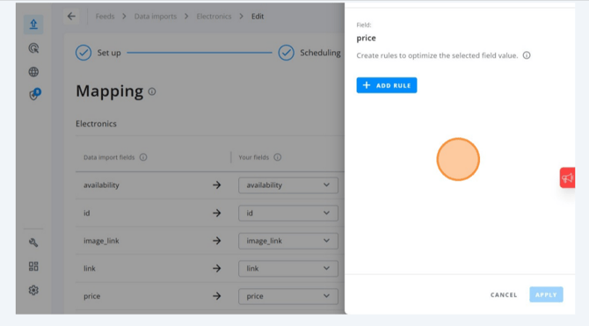Click info icon beside Data import fields
Viewport: 589px width, 326px height.
click(x=143, y=157)
